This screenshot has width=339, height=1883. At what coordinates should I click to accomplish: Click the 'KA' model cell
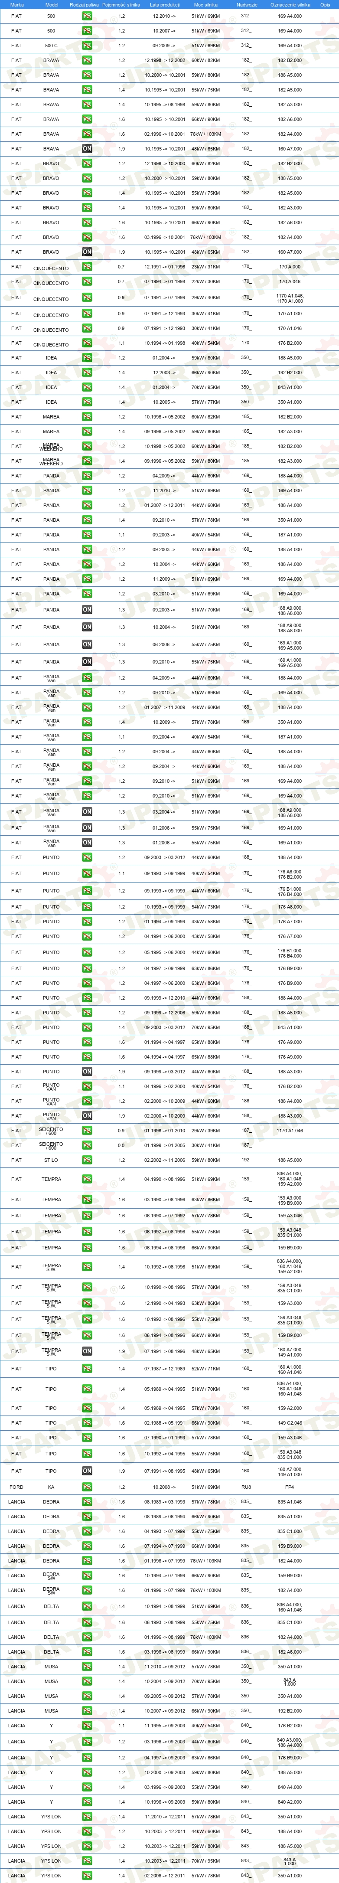tap(51, 1487)
